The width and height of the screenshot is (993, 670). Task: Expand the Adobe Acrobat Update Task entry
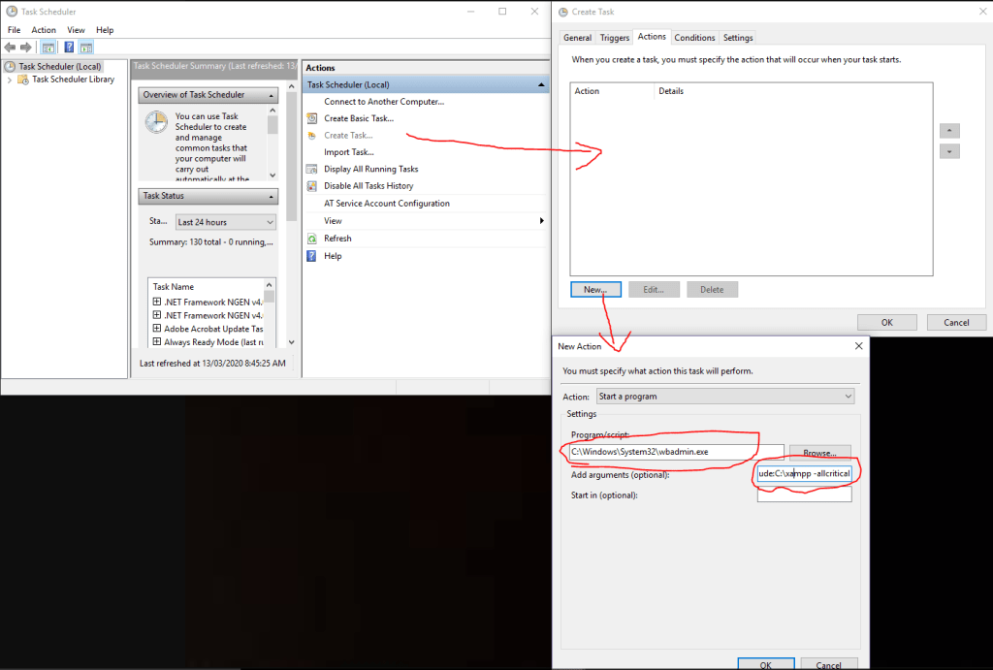[x=157, y=329]
